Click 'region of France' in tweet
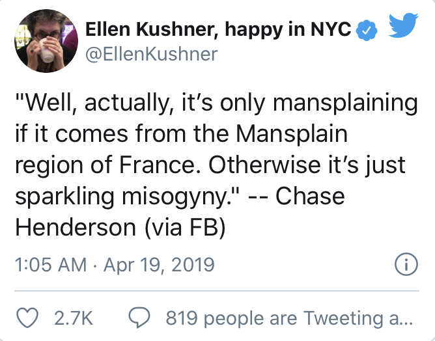Screen dimensions: 435x341 [x=105, y=166]
